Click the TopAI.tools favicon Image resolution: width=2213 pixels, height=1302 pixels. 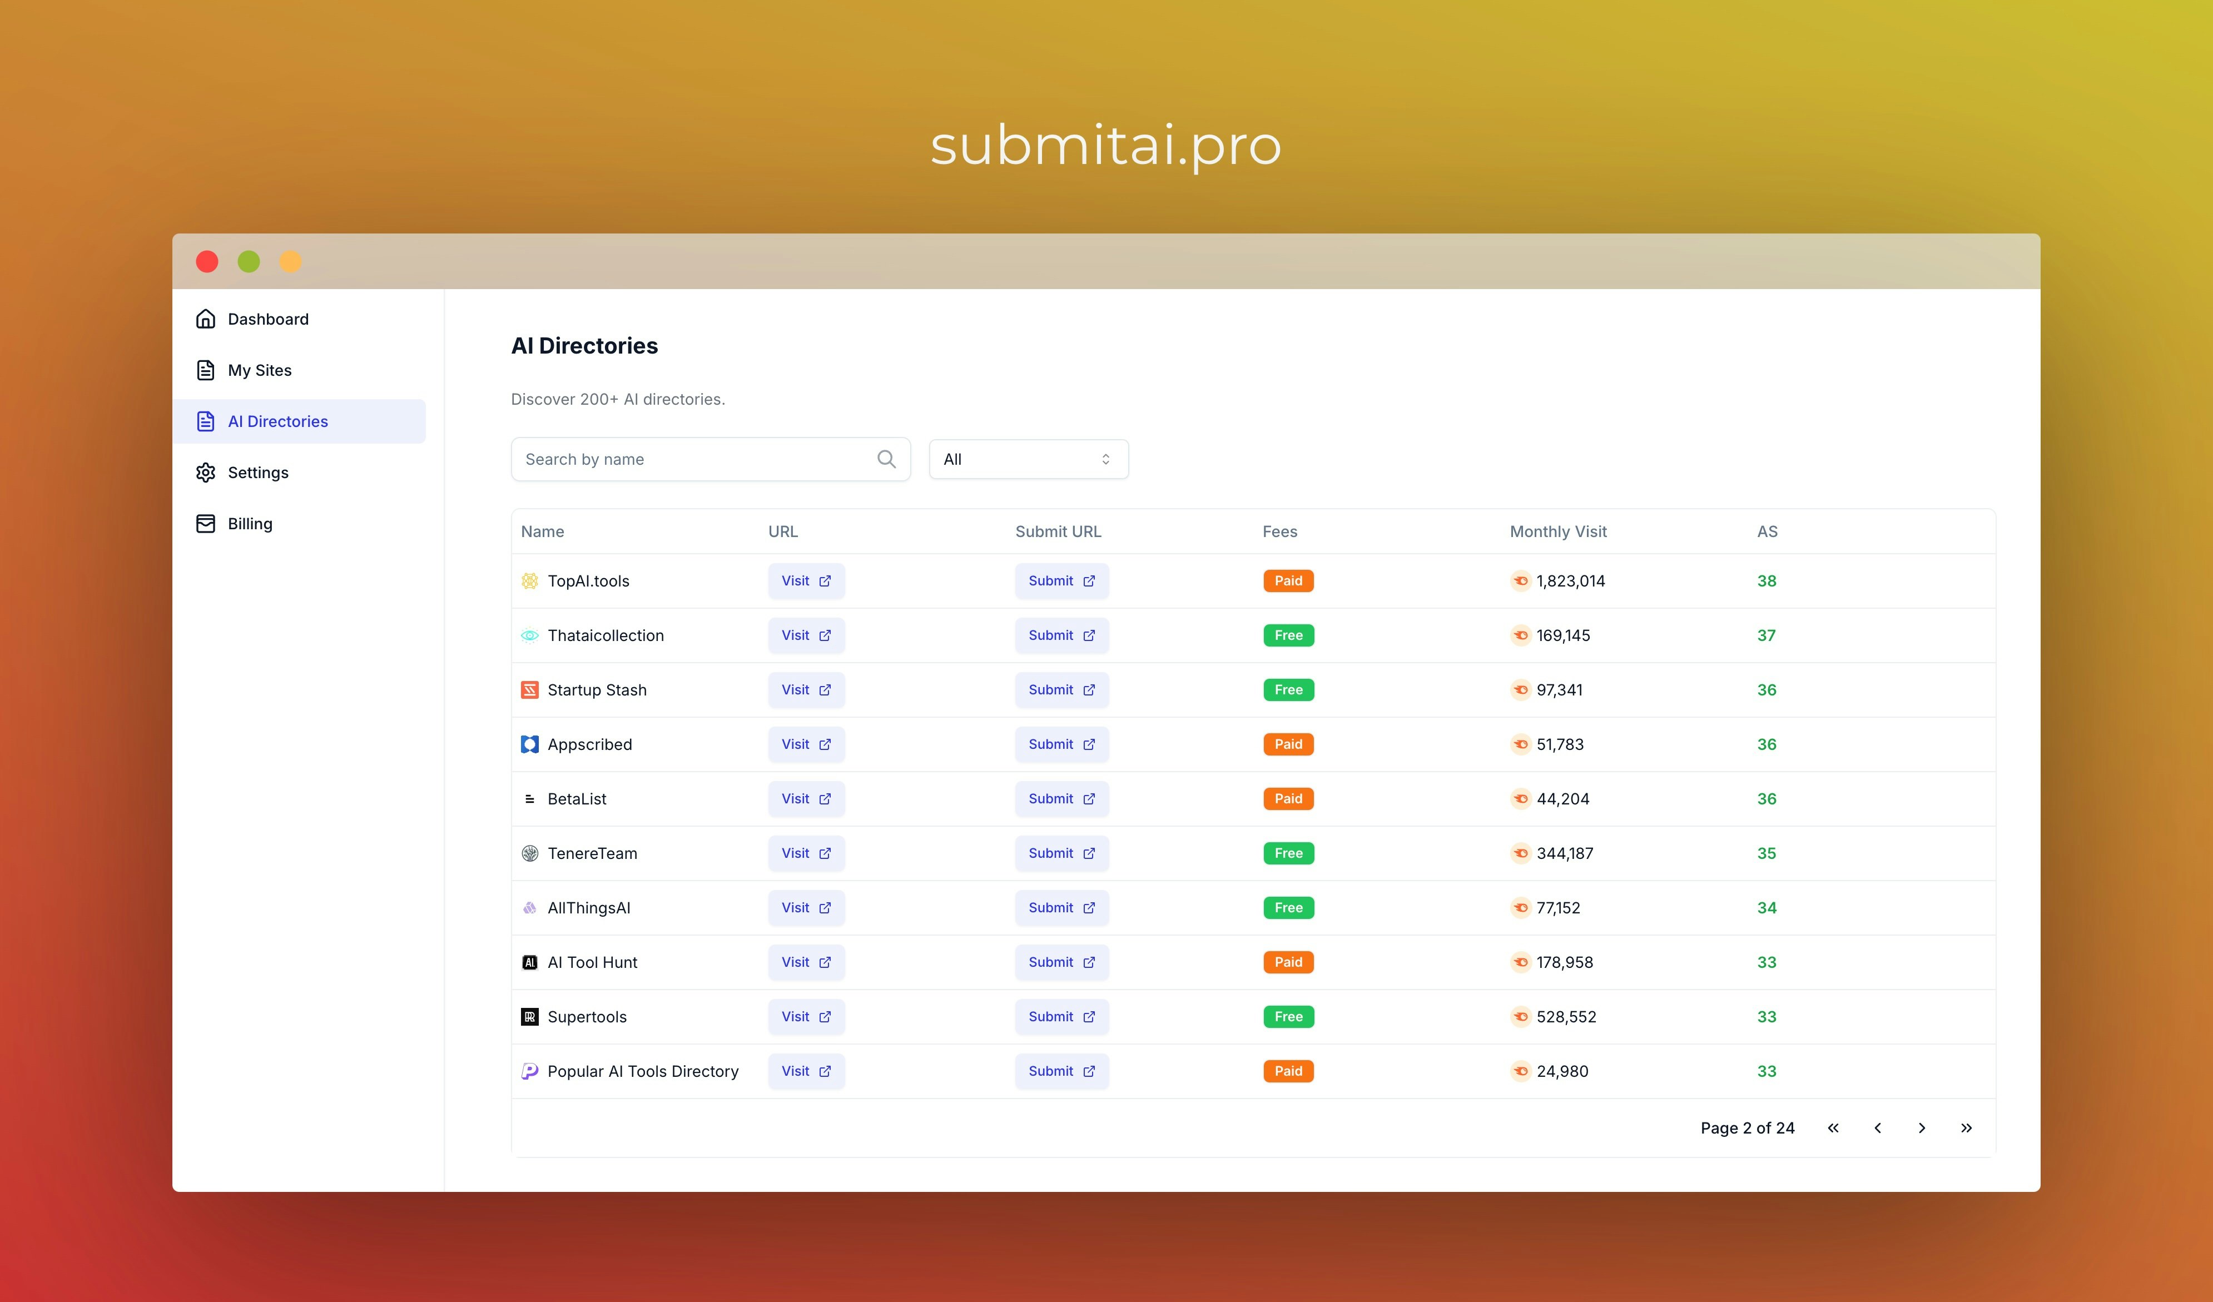click(529, 581)
